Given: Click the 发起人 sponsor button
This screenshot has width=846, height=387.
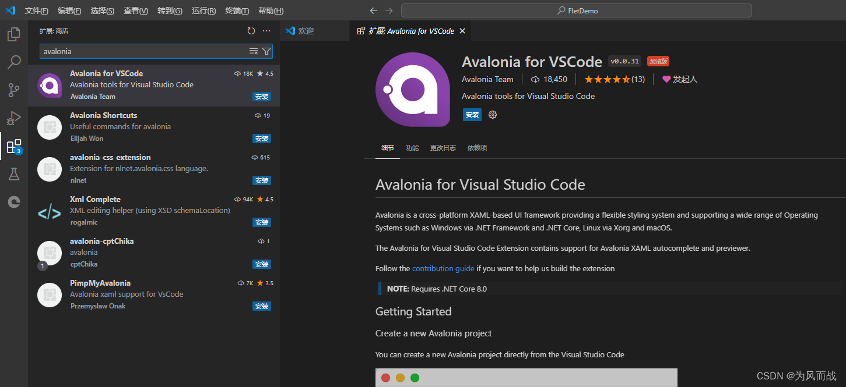Looking at the screenshot, I should pos(679,79).
